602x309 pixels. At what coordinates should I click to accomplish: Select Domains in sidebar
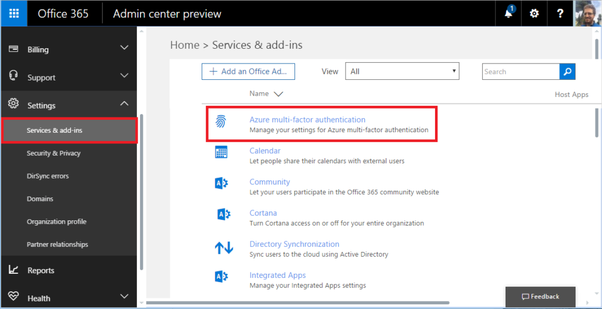click(40, 199)
